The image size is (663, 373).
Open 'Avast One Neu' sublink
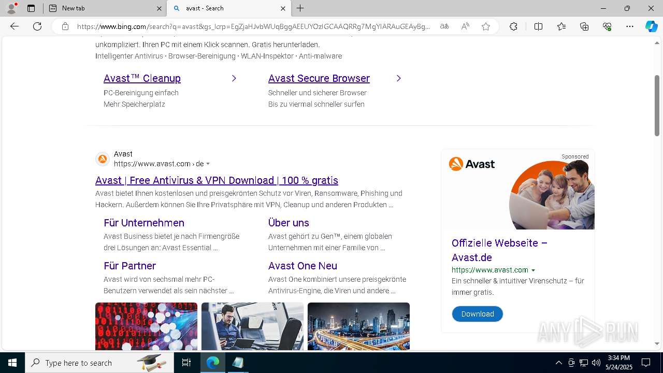[x=302, y=266]
